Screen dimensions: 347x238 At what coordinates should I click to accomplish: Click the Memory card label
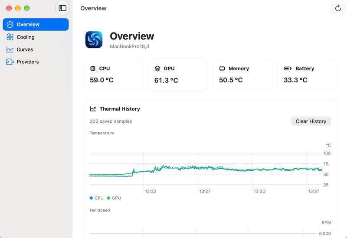point(239,68)
